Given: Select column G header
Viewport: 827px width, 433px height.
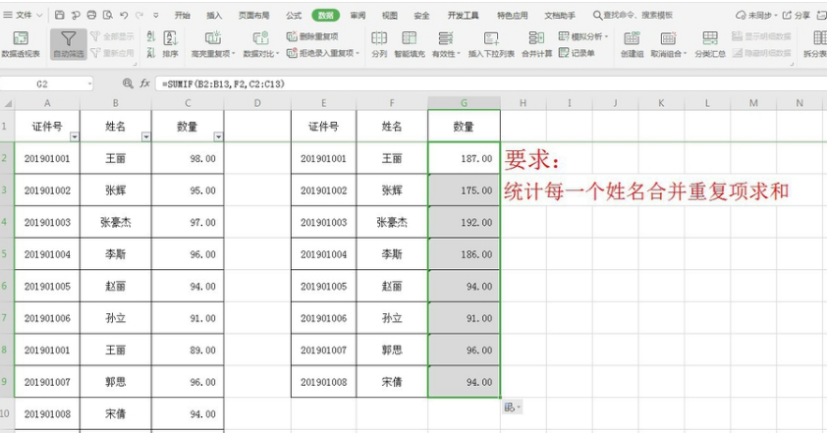Looking at the screenshot, I should tap(464, 103).
